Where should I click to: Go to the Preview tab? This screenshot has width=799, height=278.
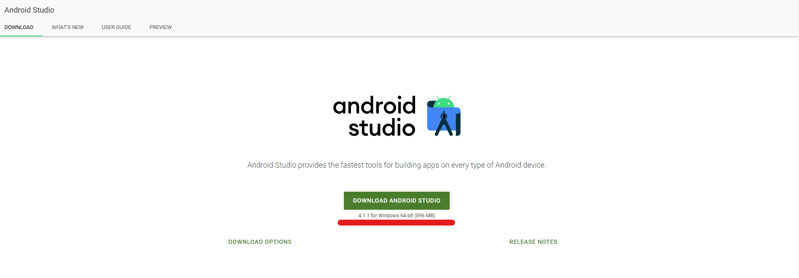[x=160, y=27]
